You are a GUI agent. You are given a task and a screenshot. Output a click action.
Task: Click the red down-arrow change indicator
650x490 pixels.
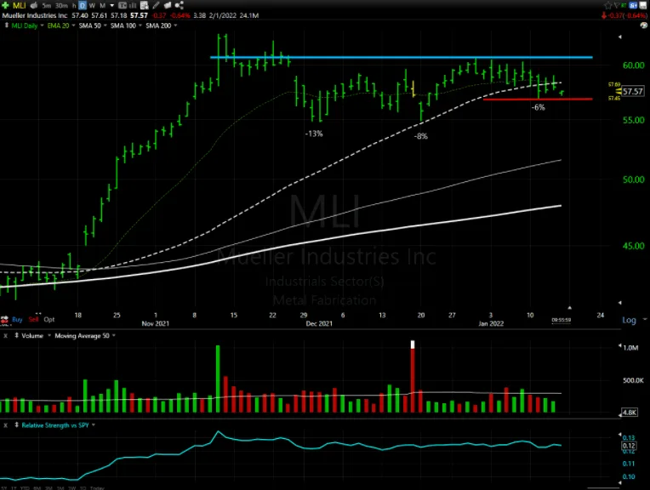[604, 16]
